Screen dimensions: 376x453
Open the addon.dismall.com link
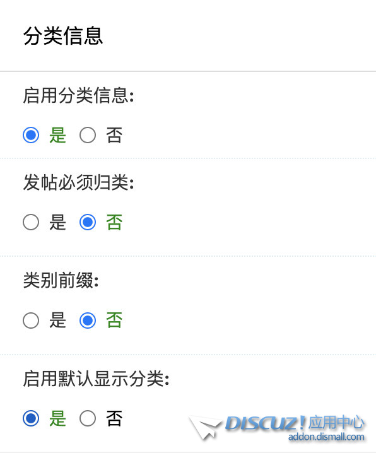(326, 437)
